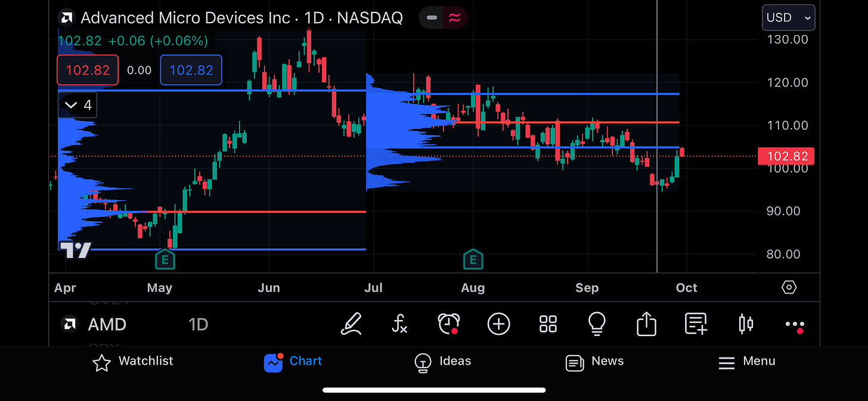Tap the 110.00 price axis label
The image size is (868, 401).
tap(788, 125)
